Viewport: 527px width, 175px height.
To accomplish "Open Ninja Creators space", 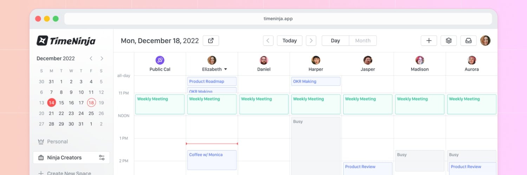I will pyautogui.click(x=71, y=157).
